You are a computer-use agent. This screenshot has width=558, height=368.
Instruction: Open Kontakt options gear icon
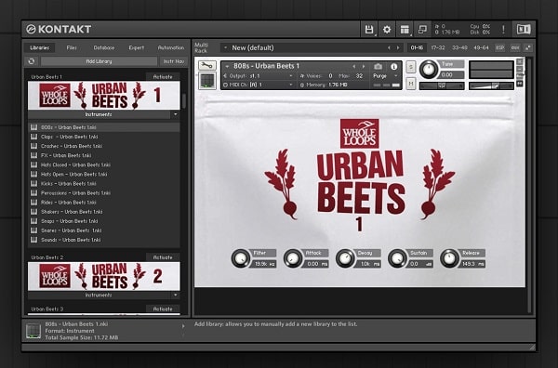tap(387, 29)
